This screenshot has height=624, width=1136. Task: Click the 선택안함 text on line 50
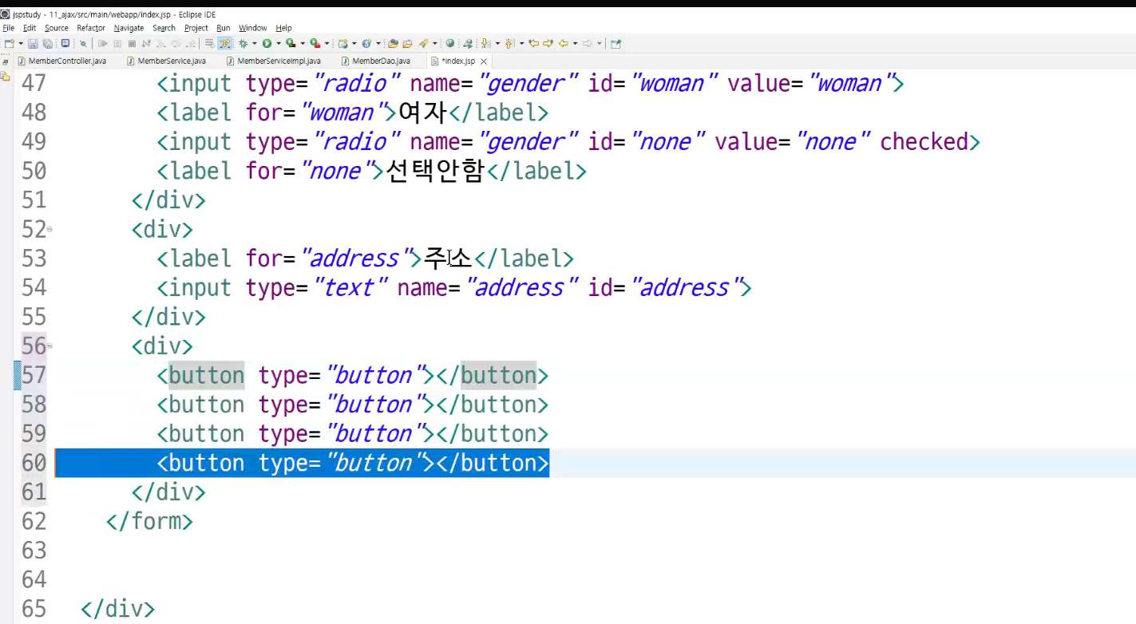434,171
